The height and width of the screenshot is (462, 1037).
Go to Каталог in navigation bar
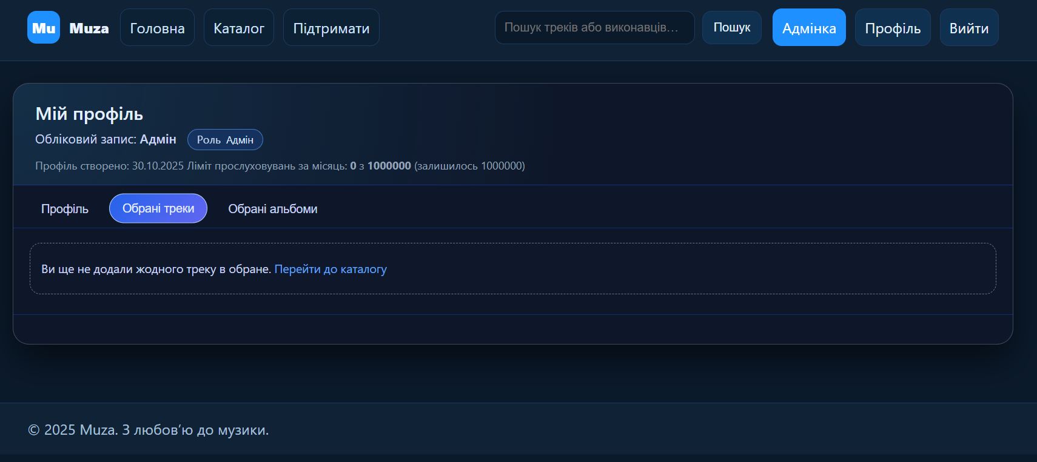[x=239, y=28]
